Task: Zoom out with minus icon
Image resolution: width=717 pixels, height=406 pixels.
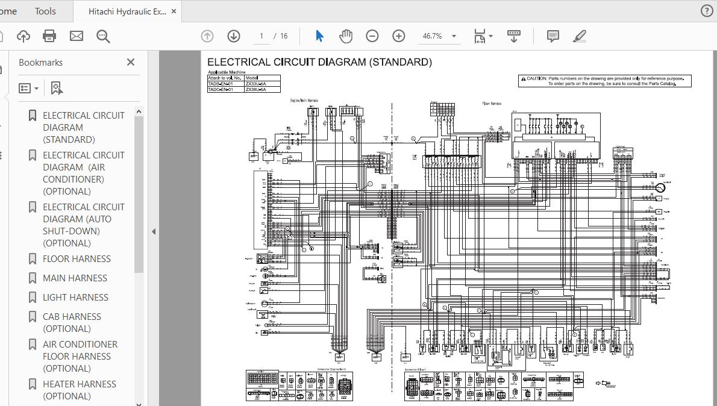Action: [x=372, y=36]
